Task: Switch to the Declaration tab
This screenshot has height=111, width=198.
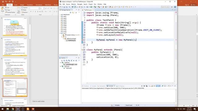Action: click(x=101, y=86)
